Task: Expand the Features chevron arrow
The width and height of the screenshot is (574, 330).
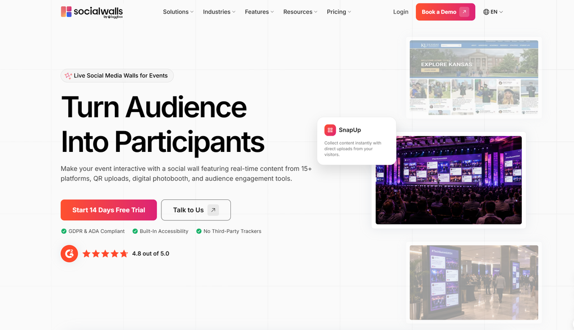Action: tap(272, 12)
